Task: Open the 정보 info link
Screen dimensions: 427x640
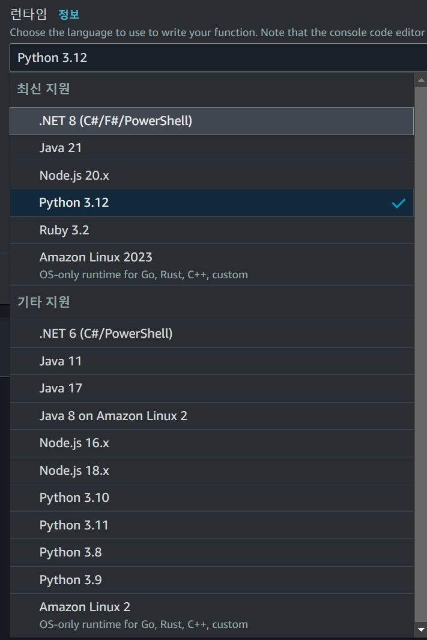Action: point(69,14)
